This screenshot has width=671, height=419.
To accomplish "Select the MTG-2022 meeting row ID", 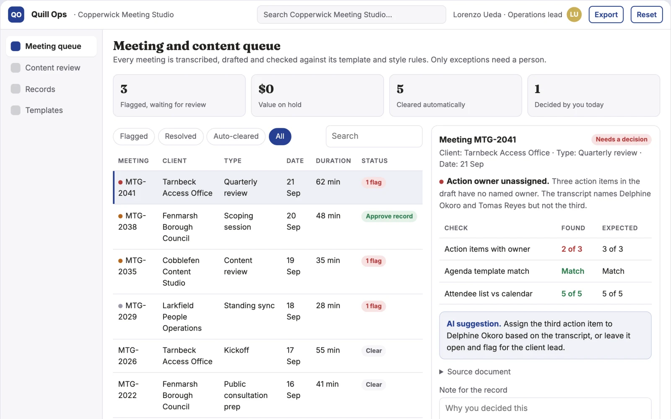I will [128, 390].
